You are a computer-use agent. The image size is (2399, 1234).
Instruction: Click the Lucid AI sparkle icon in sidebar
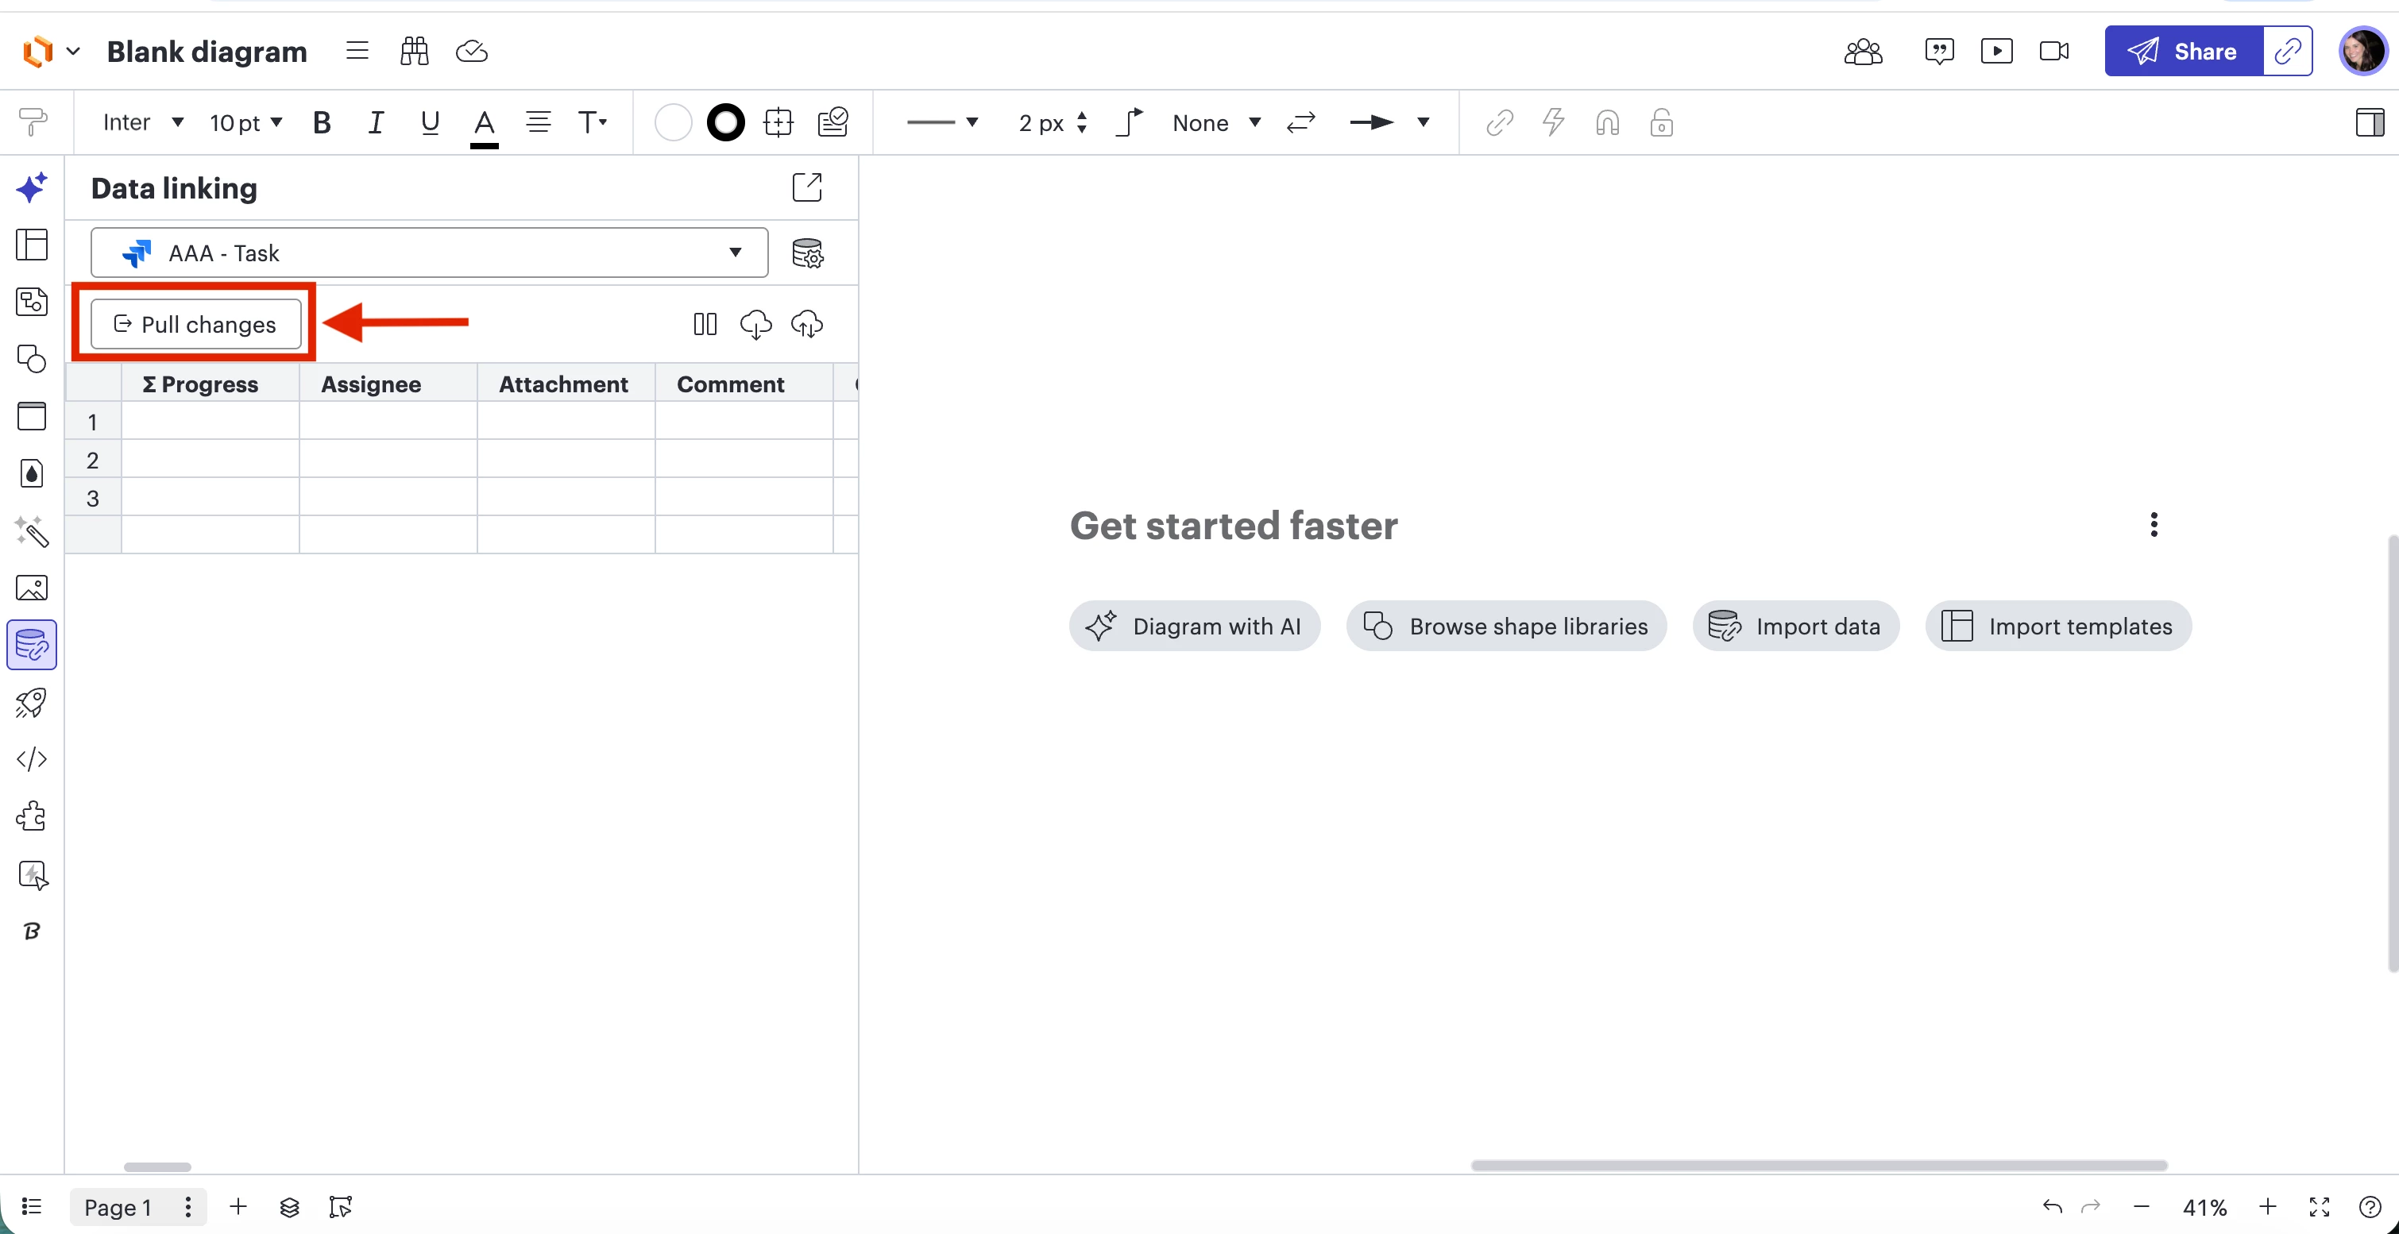click(32, 188)
